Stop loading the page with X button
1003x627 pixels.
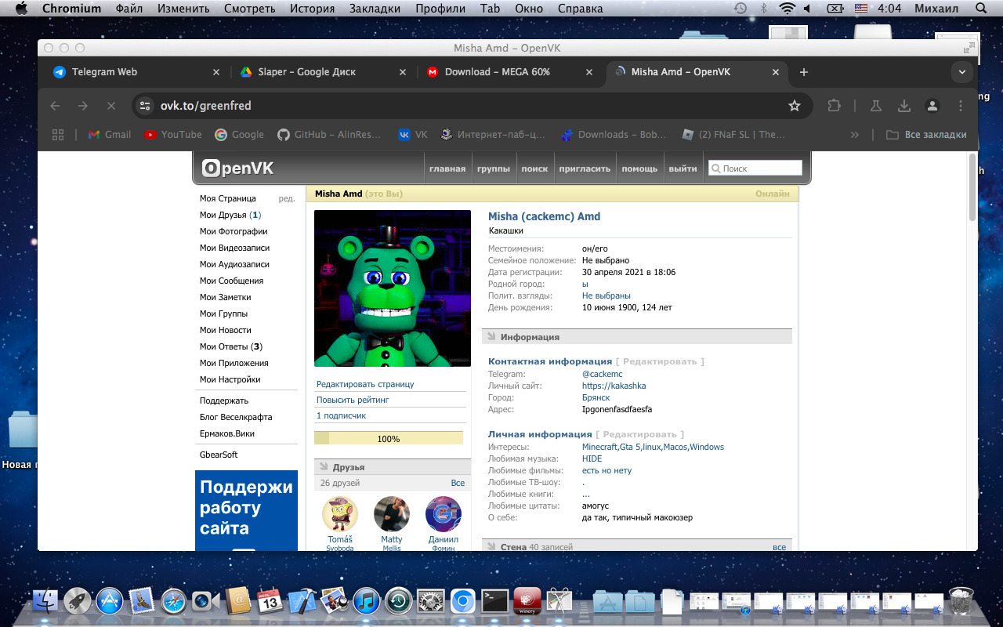110,106
